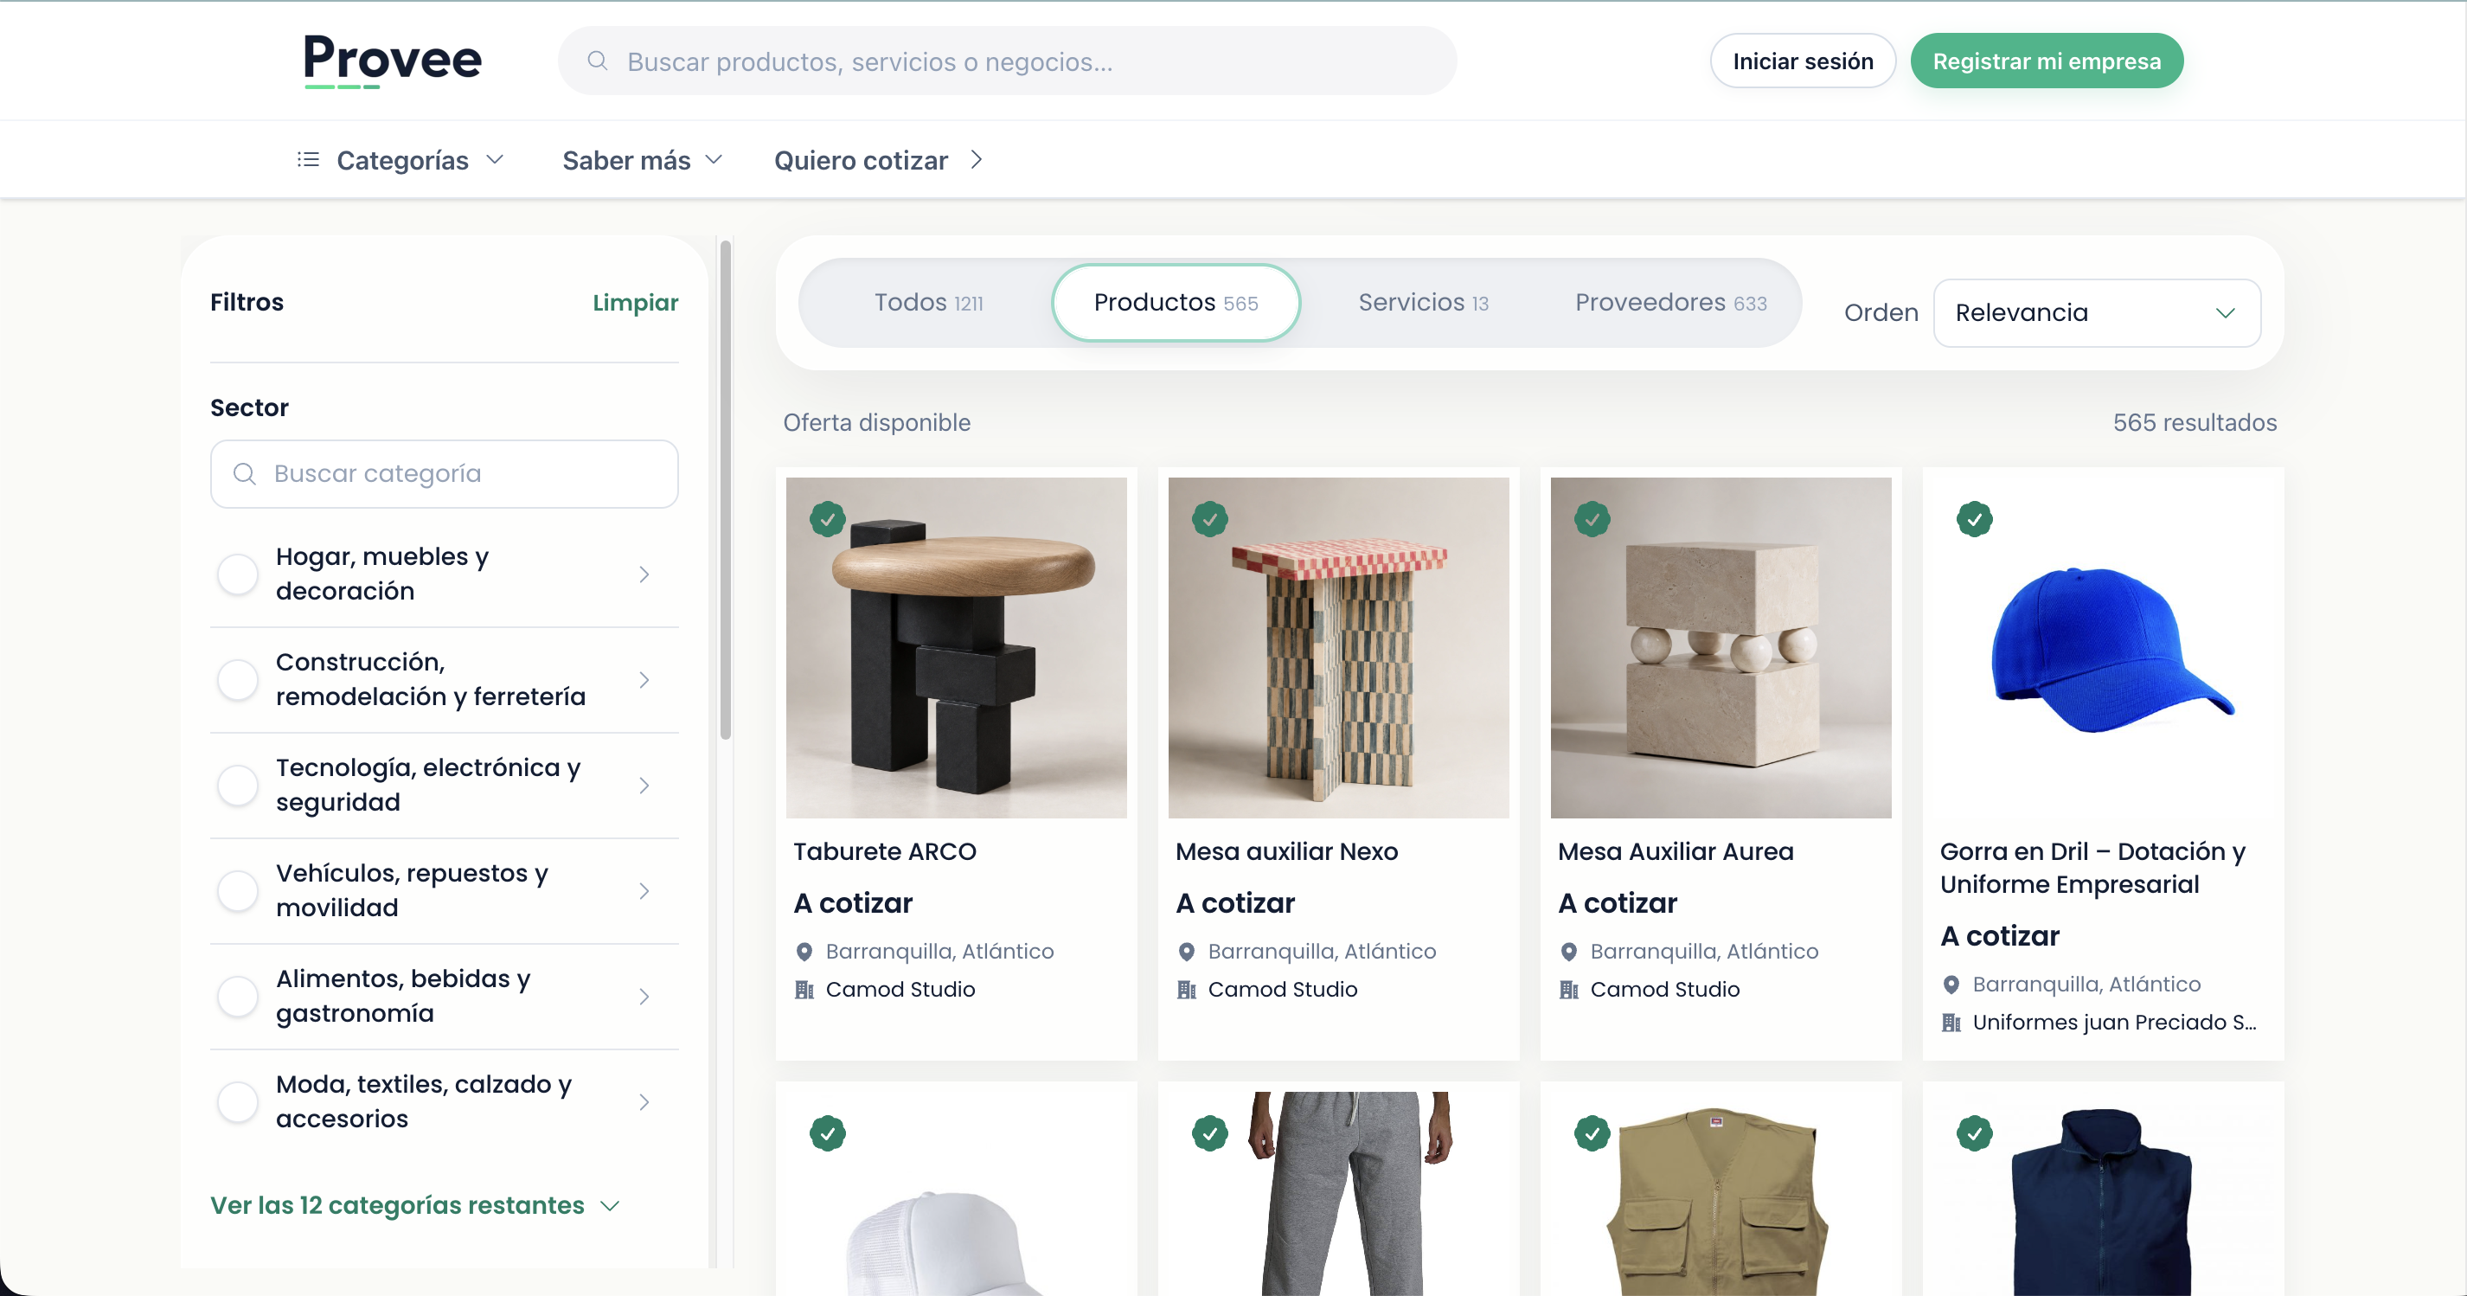Expand Ver las 12 categorías restantes
The image size is (2467, 1296).
415,1205
